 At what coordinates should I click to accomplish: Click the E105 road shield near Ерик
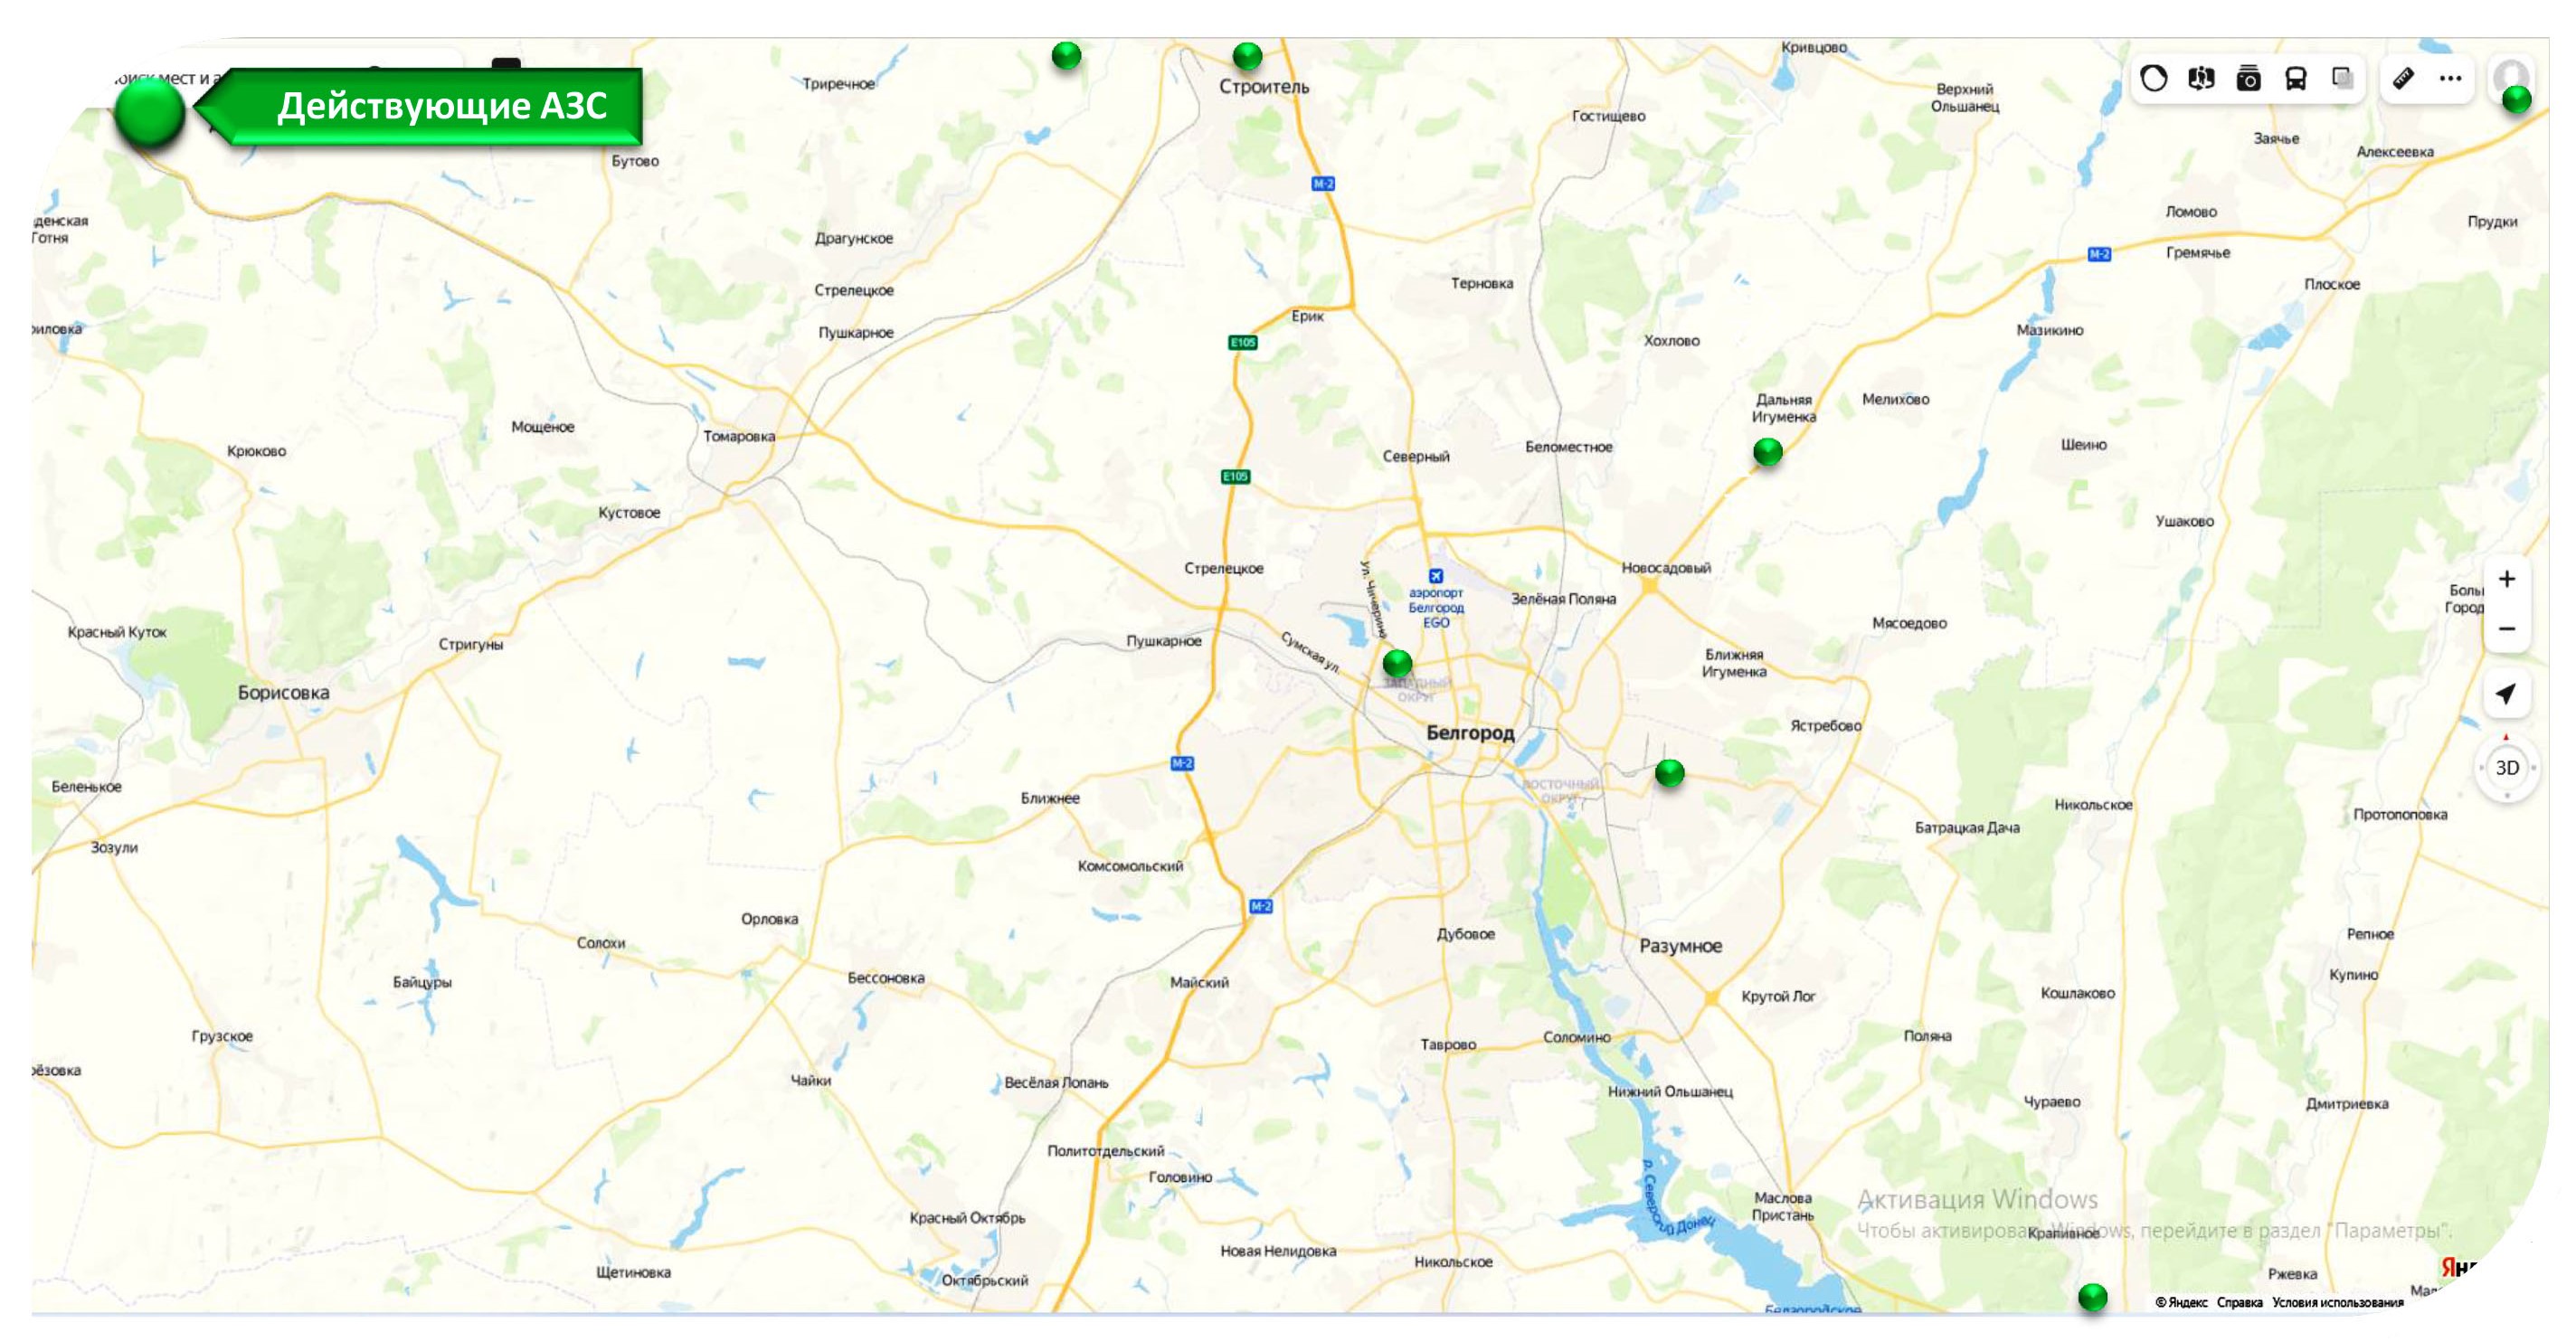pyautogui.click(x=1243, y=342)
